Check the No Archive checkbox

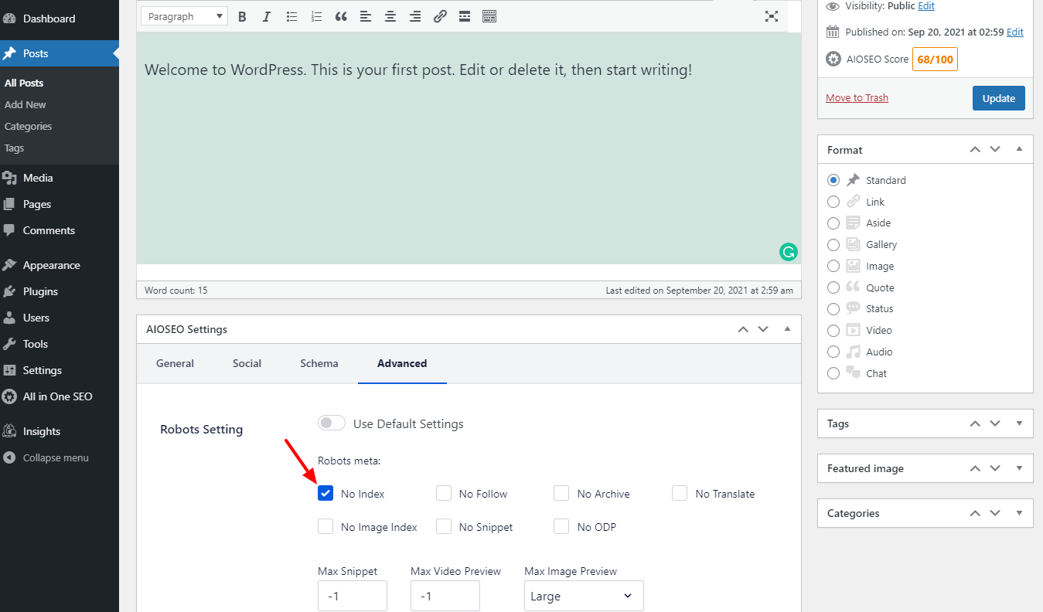[561, 493]
